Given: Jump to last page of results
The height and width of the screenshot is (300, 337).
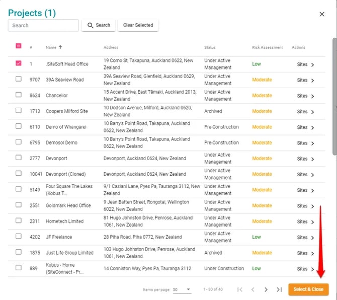Looking at the screenshot, I should [x=279, y=289].
